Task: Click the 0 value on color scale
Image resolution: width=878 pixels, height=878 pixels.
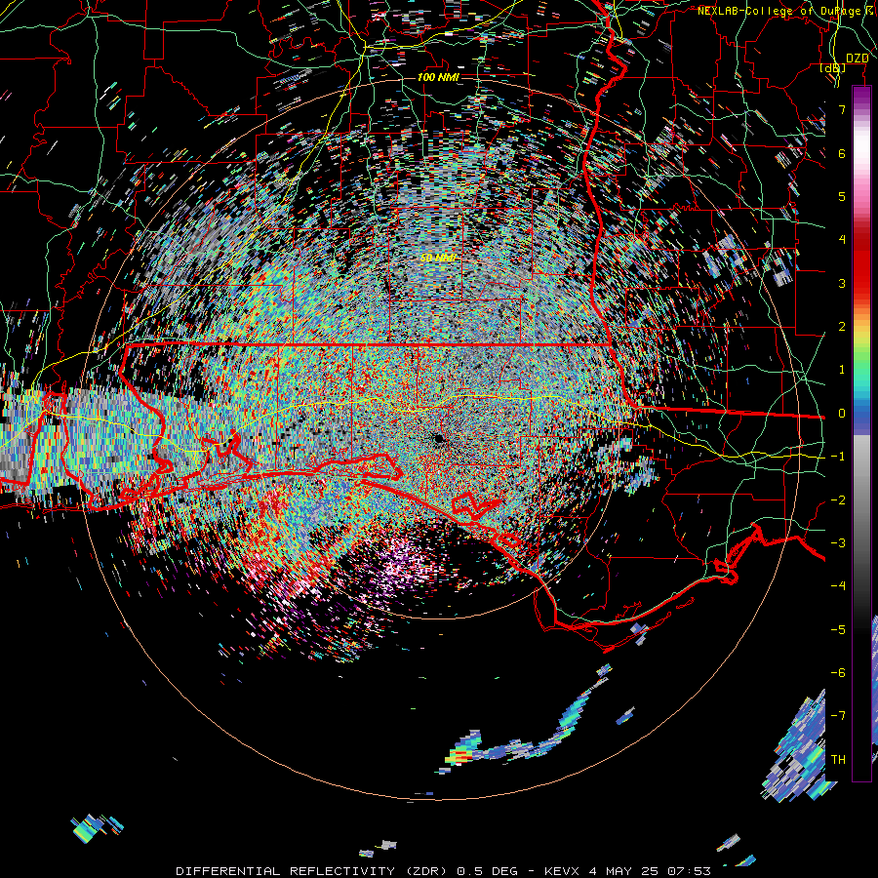Action: coord(842,414)
